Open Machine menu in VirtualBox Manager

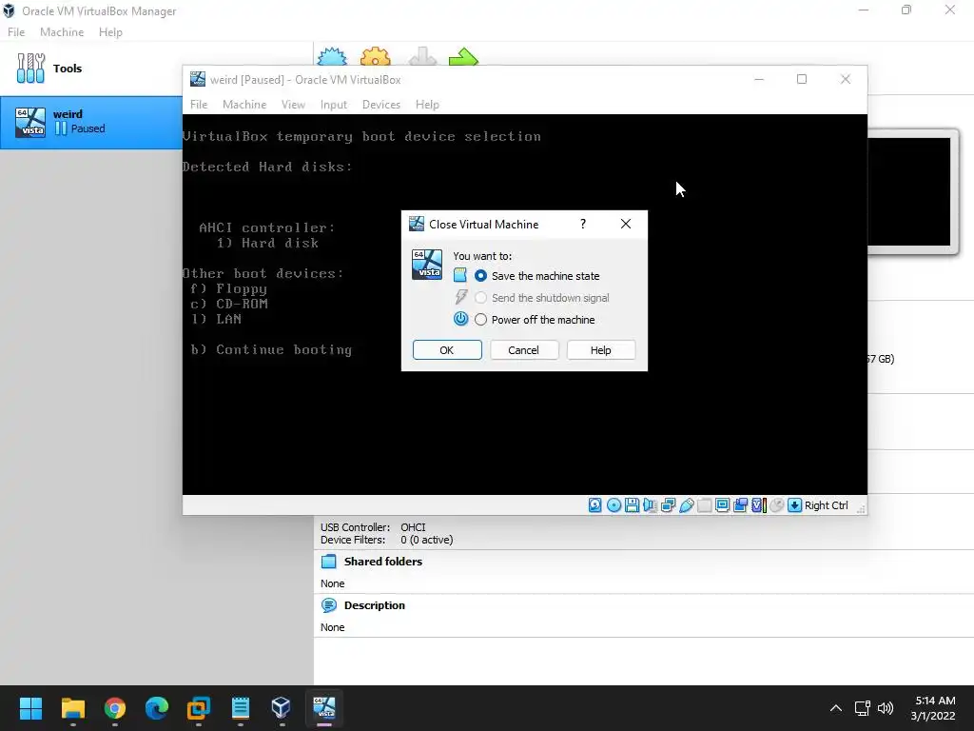pyautogui.click(x=62, y=32)
